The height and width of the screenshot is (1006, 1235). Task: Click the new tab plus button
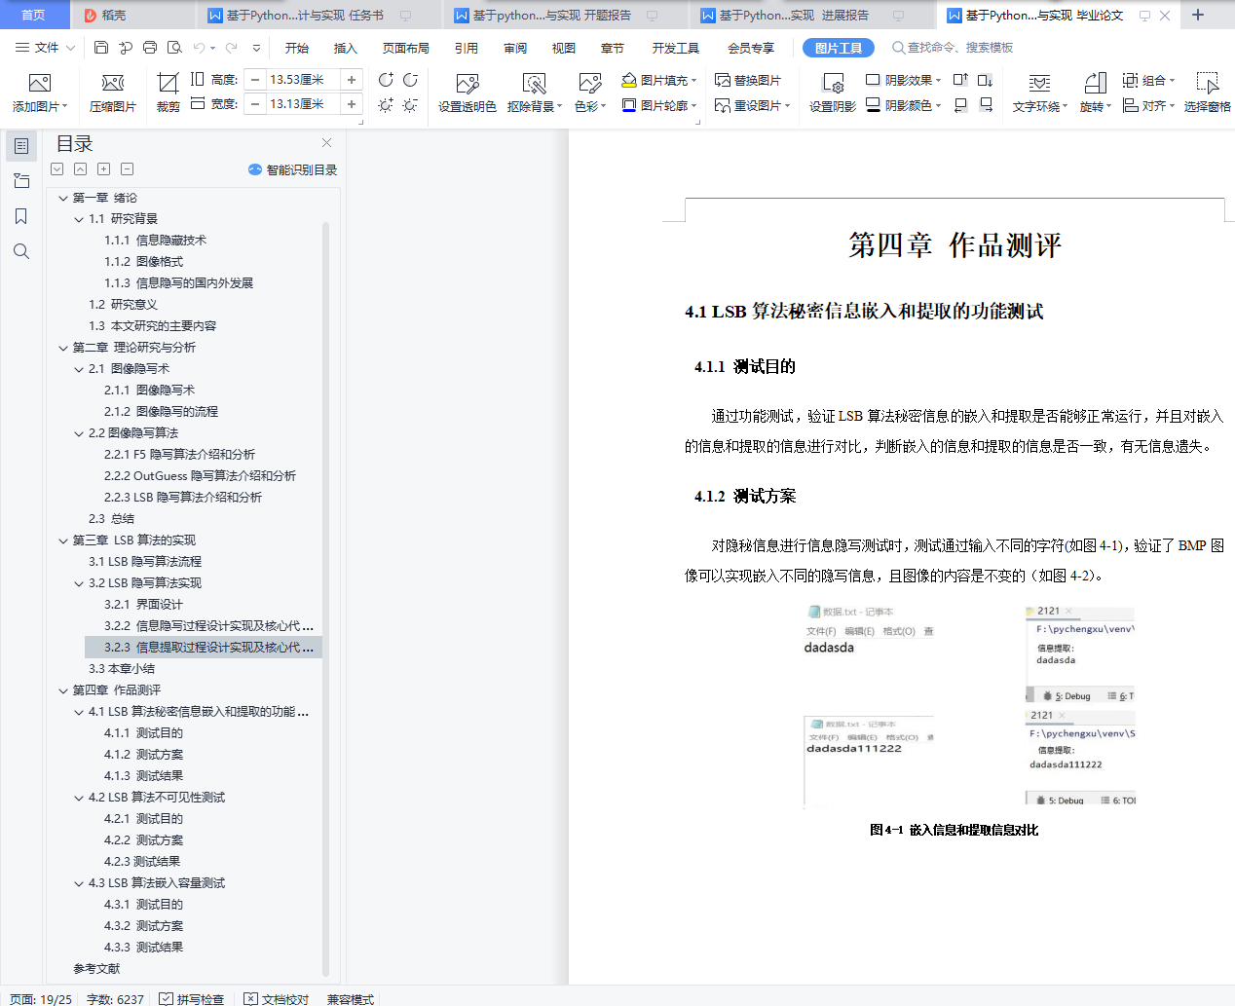[1198, 15]
